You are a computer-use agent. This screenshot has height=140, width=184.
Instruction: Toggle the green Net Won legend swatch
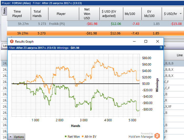[66, 137]
